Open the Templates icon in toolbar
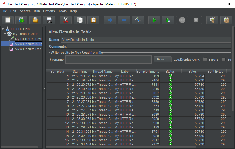Viewport: 235px width, 149px height. point(21,20)
